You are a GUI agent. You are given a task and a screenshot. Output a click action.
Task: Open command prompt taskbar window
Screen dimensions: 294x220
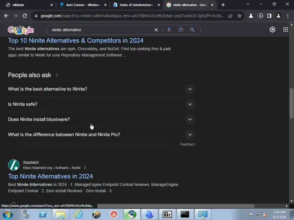click(x=185, y=214)
